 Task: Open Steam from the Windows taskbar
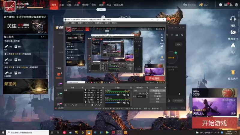click(x=70, y=132)
